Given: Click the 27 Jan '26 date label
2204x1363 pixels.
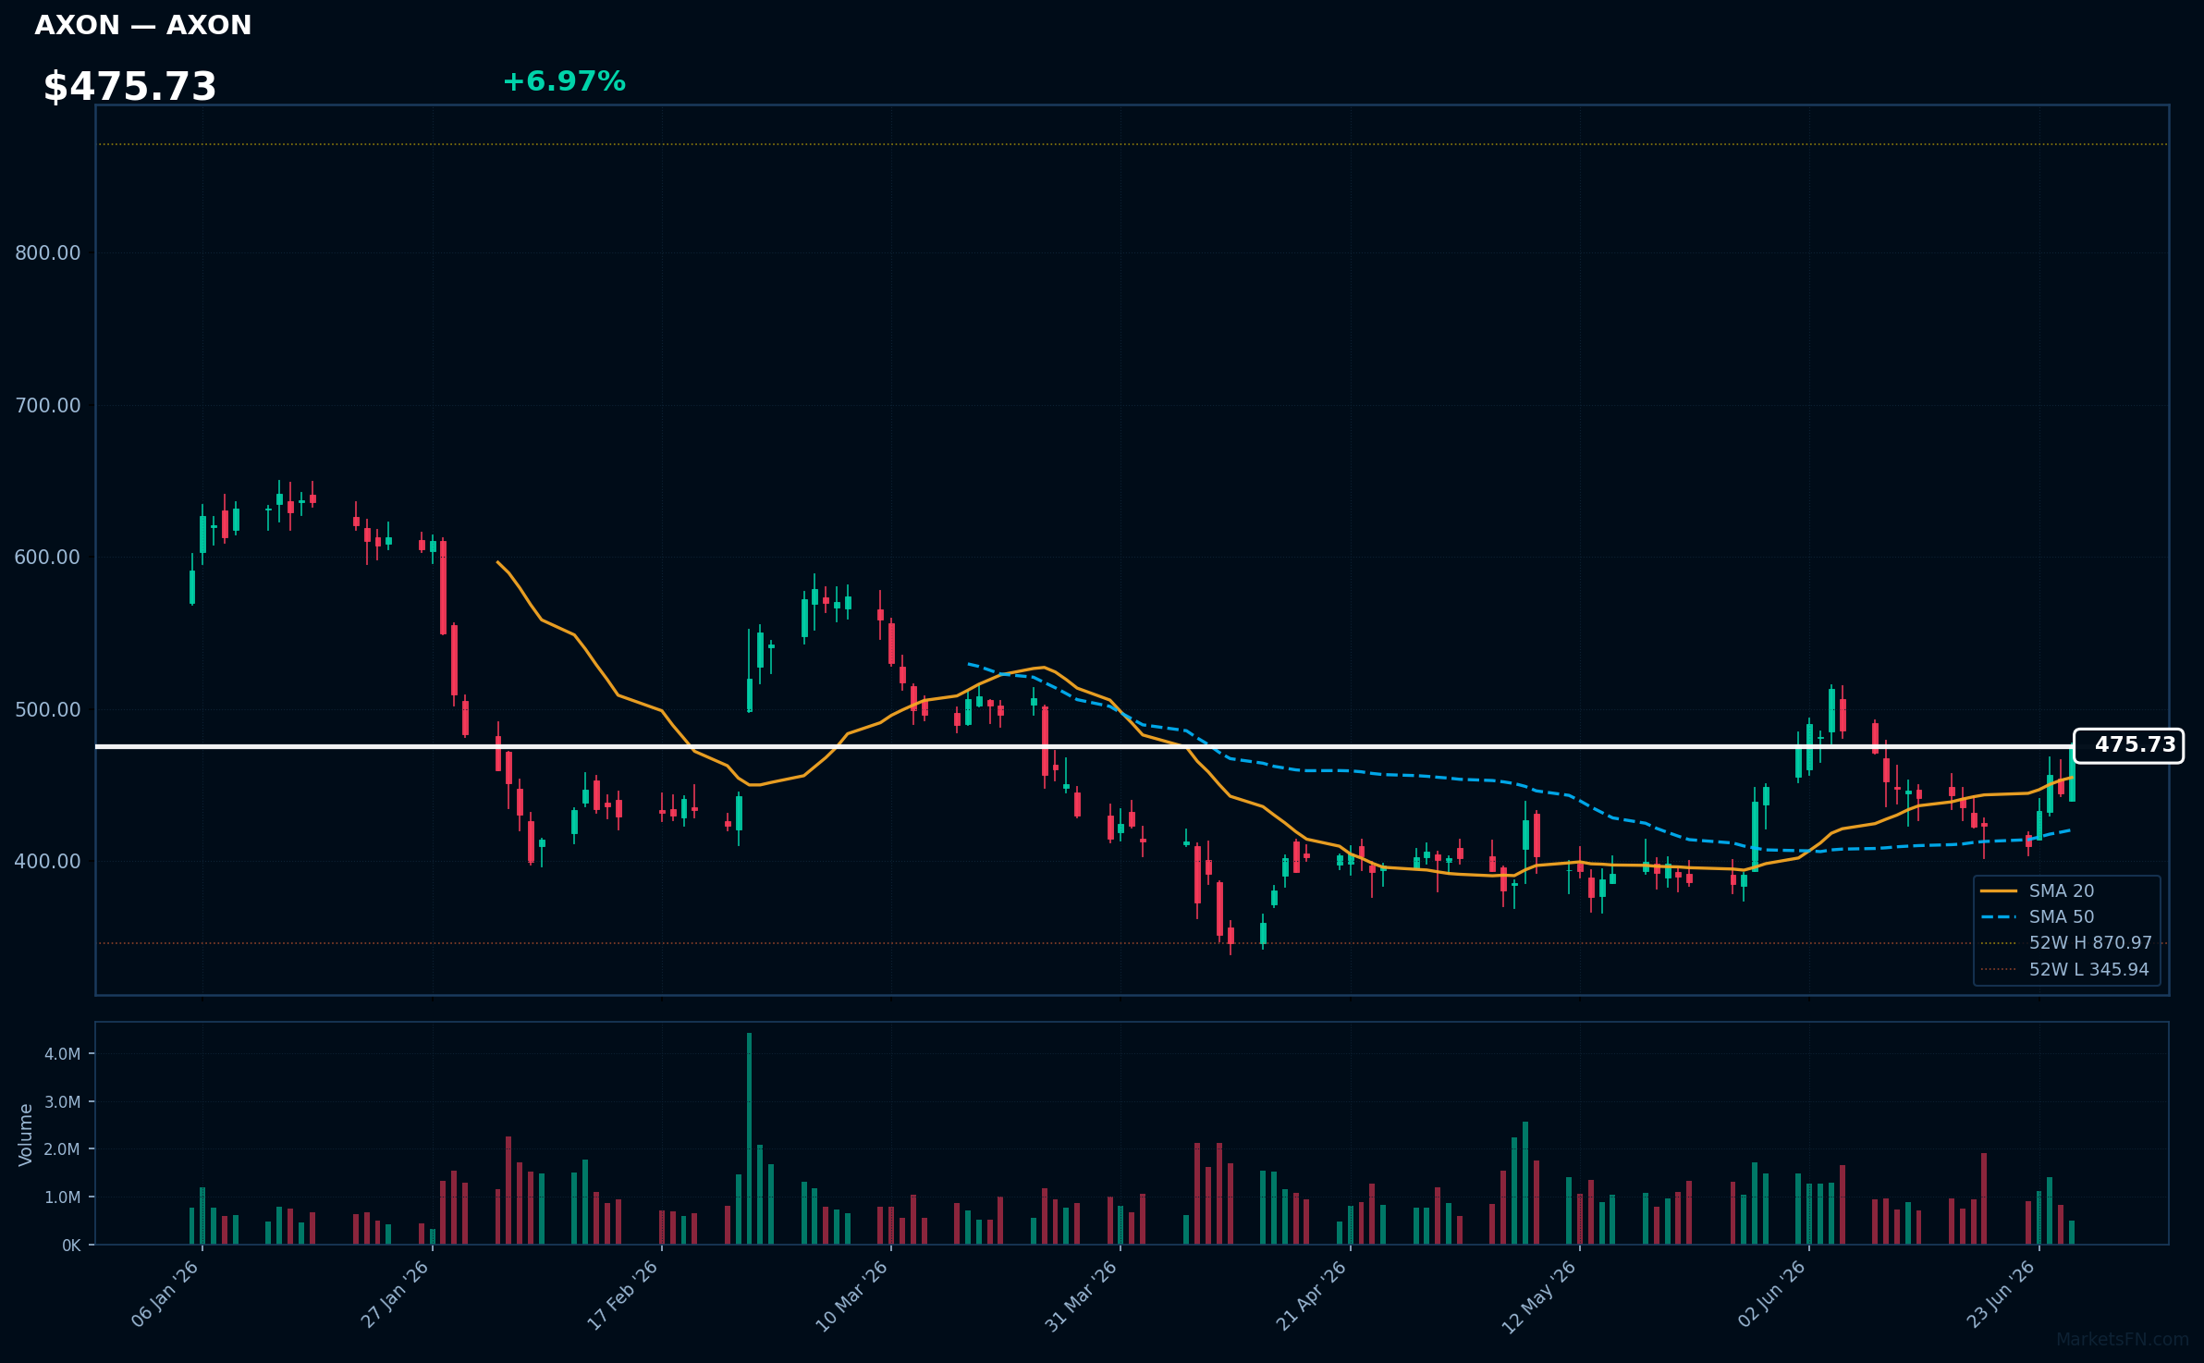Looking at the screenshot, I should point(395,1295).
